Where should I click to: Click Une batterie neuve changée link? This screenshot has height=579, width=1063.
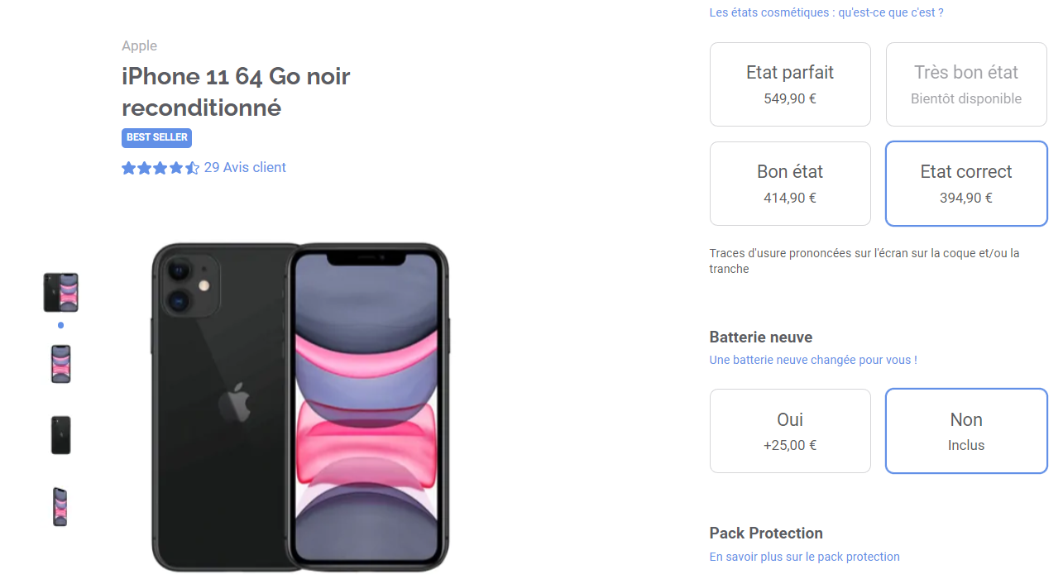point(813,360)
